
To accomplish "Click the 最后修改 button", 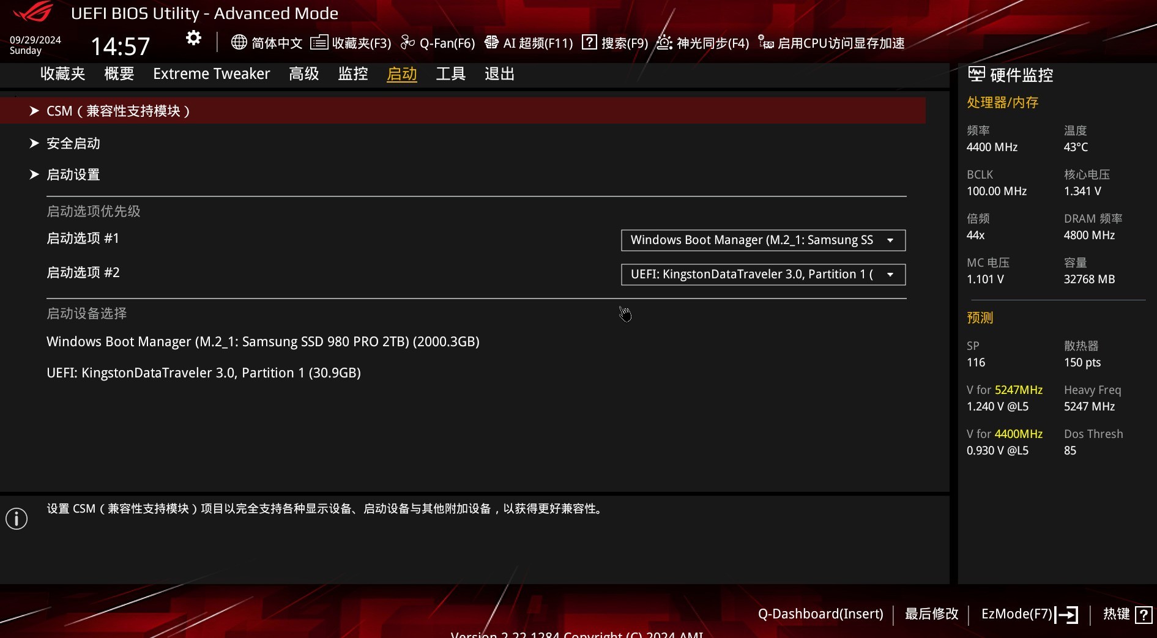I will tap(932, 614).
